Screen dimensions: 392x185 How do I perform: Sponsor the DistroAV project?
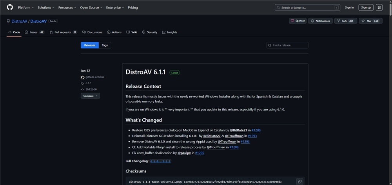(x=298, y=21)
